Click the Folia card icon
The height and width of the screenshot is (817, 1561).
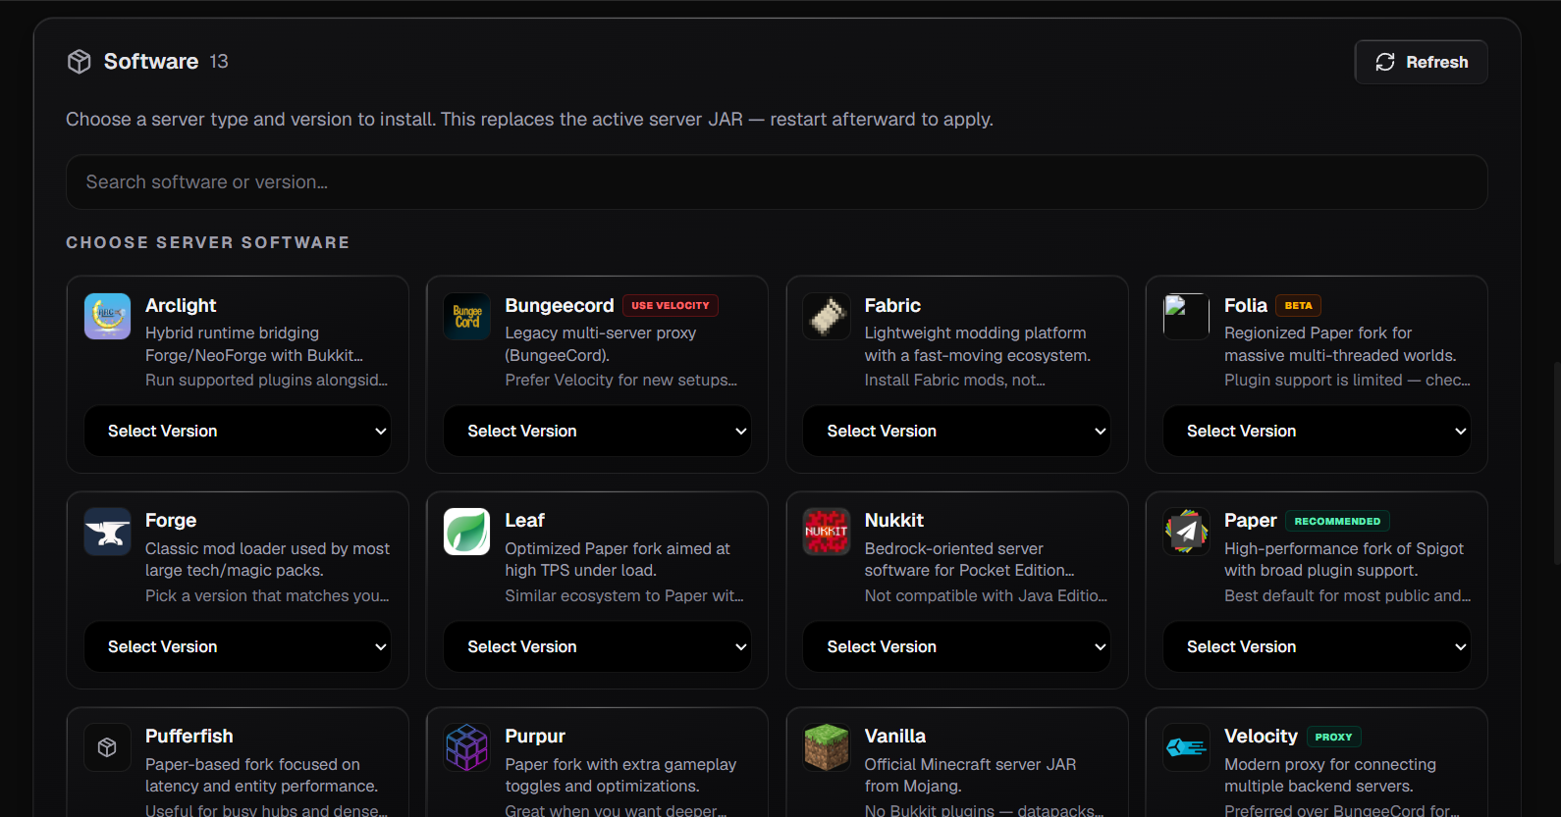pos(1186,316)
